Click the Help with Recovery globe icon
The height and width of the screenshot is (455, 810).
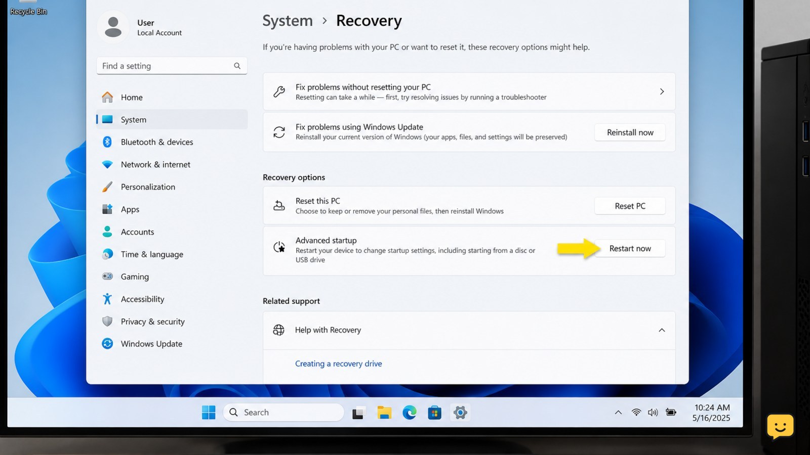pyautogui.click(x=278, y=330)
